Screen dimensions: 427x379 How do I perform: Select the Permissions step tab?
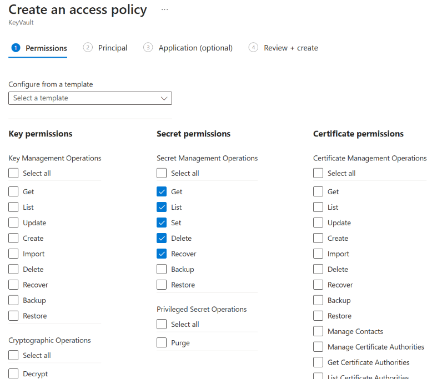pyautogui.click(x=39, y=48)
